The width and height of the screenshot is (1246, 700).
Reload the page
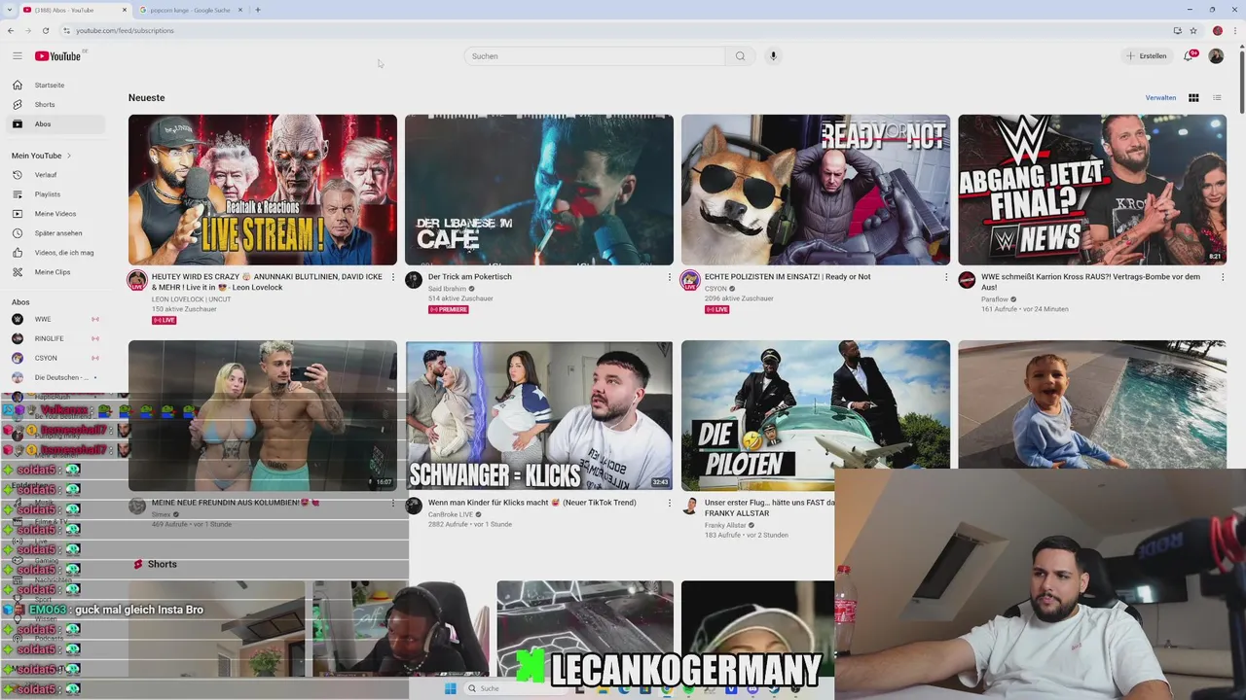(x=45, y=30)
